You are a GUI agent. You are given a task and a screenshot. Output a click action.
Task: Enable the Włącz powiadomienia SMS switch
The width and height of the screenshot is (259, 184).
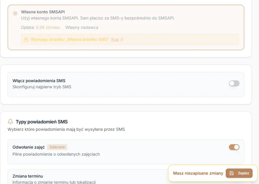(x=234, y=83)
